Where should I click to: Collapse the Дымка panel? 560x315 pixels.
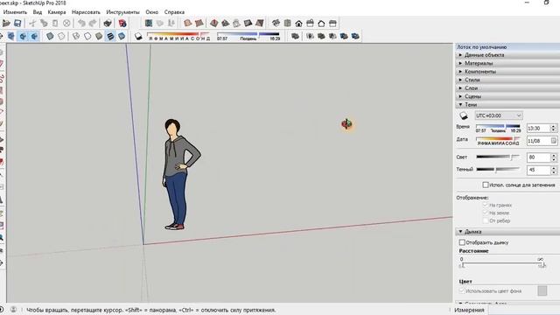[507, 231]
